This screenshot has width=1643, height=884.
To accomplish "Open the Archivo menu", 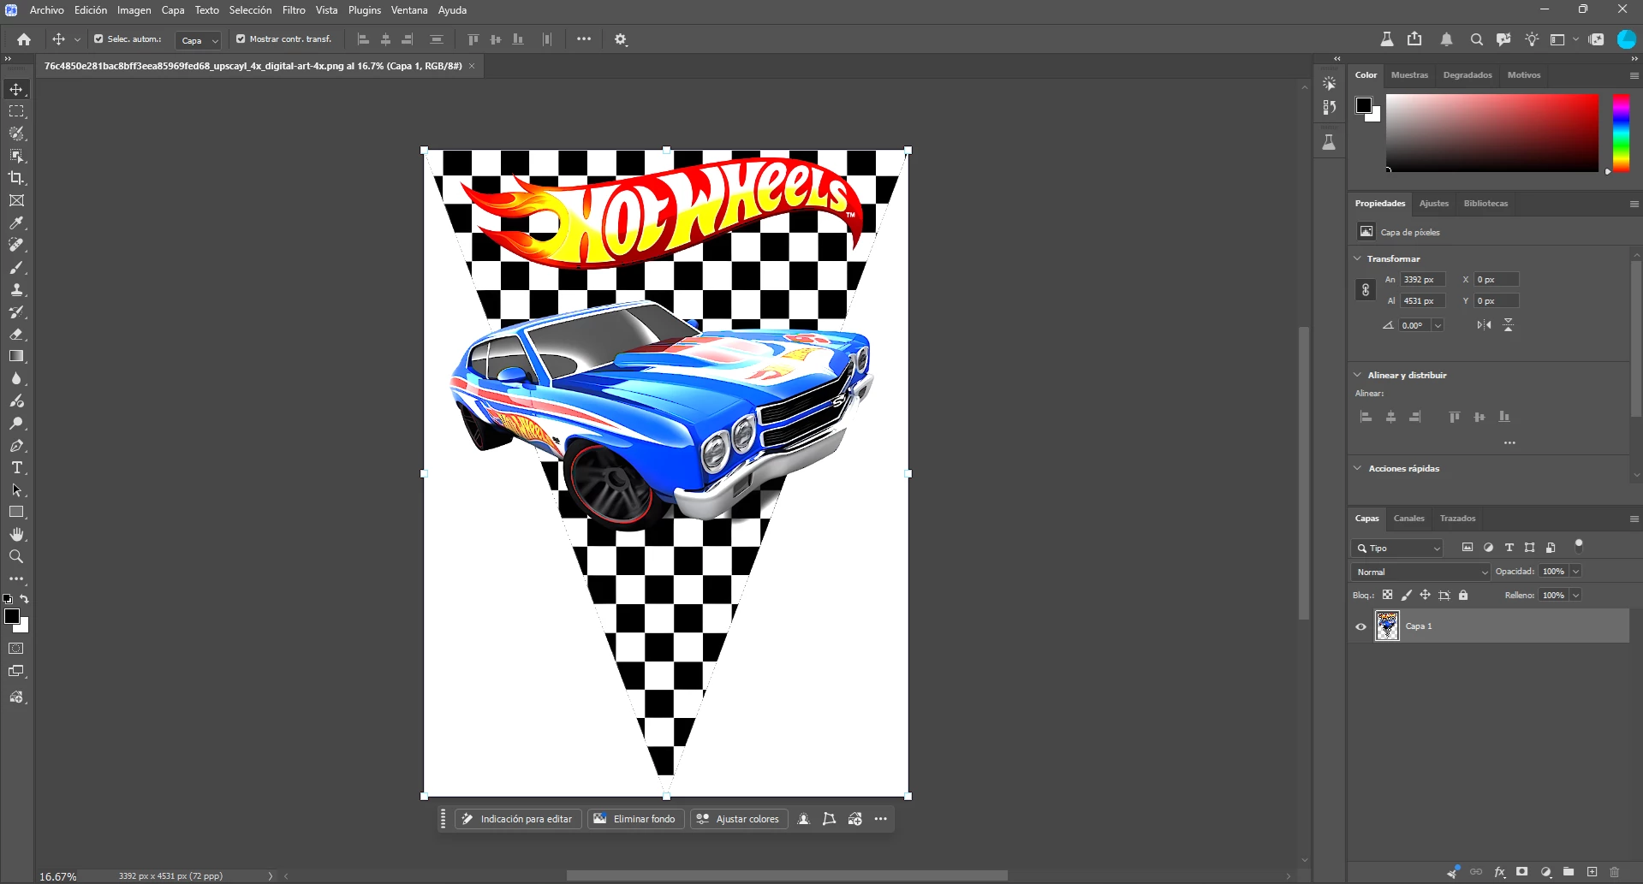I will (46, 10).
